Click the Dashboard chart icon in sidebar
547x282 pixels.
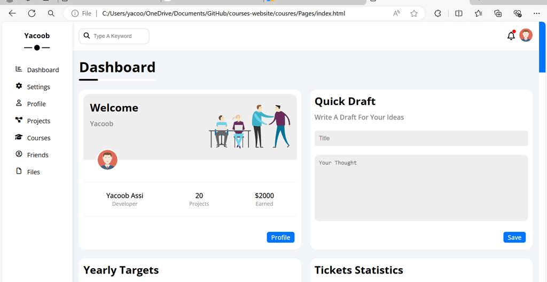19,69
